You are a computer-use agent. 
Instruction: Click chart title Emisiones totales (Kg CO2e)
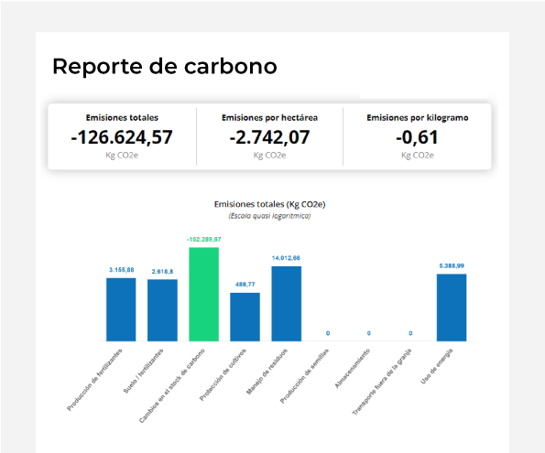[269, 204]
